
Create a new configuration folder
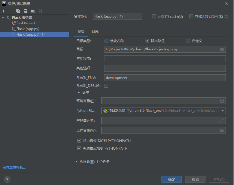point(33,11)
